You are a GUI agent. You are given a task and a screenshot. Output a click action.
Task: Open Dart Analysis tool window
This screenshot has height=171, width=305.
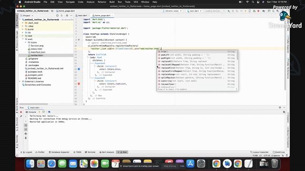point(107,152)
